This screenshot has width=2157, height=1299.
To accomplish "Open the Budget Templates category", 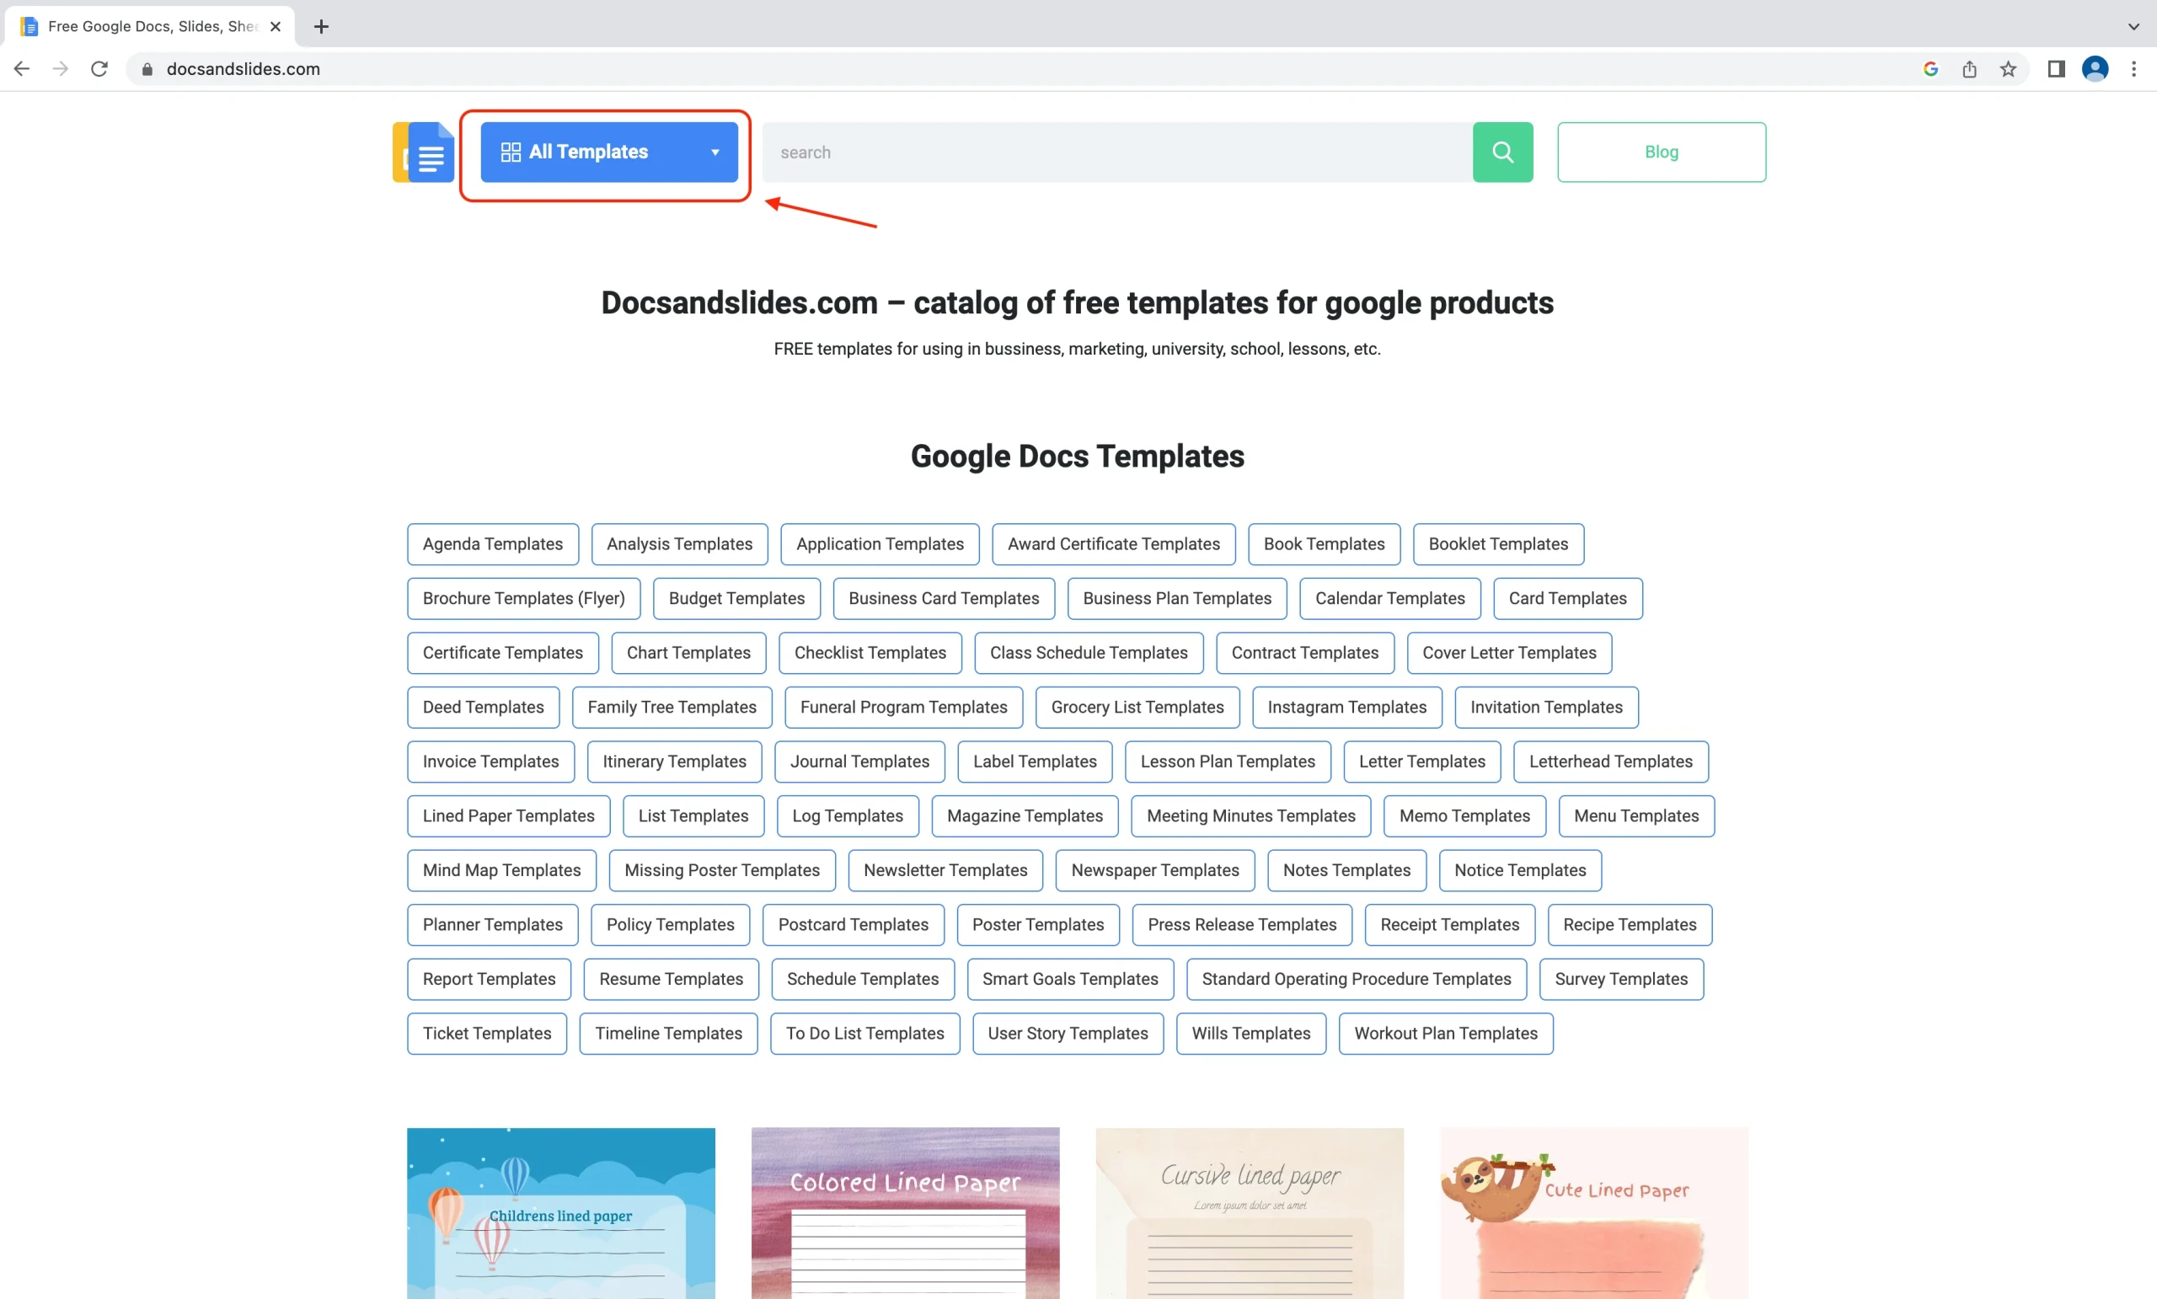I will 736,598.
